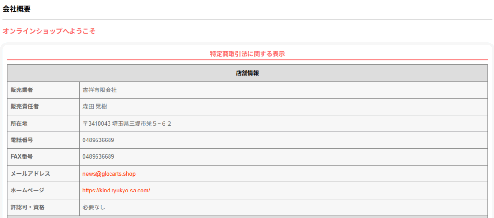Click the 店舗情報 table header
494x218 pixels.
pyautogui.click(x=247, y=73)
